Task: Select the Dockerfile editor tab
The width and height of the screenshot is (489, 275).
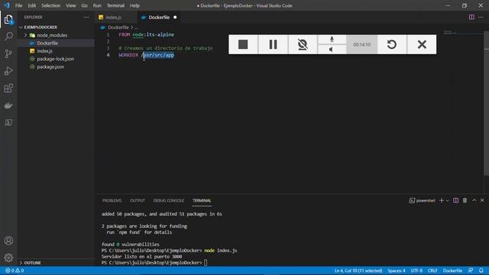Action: 159,18
